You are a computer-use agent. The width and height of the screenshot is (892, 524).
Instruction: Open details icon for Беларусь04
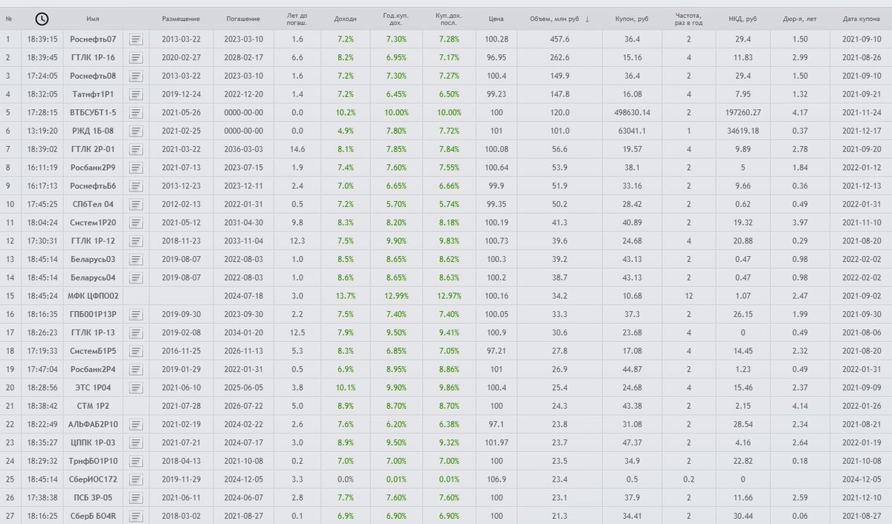[136, 278]
